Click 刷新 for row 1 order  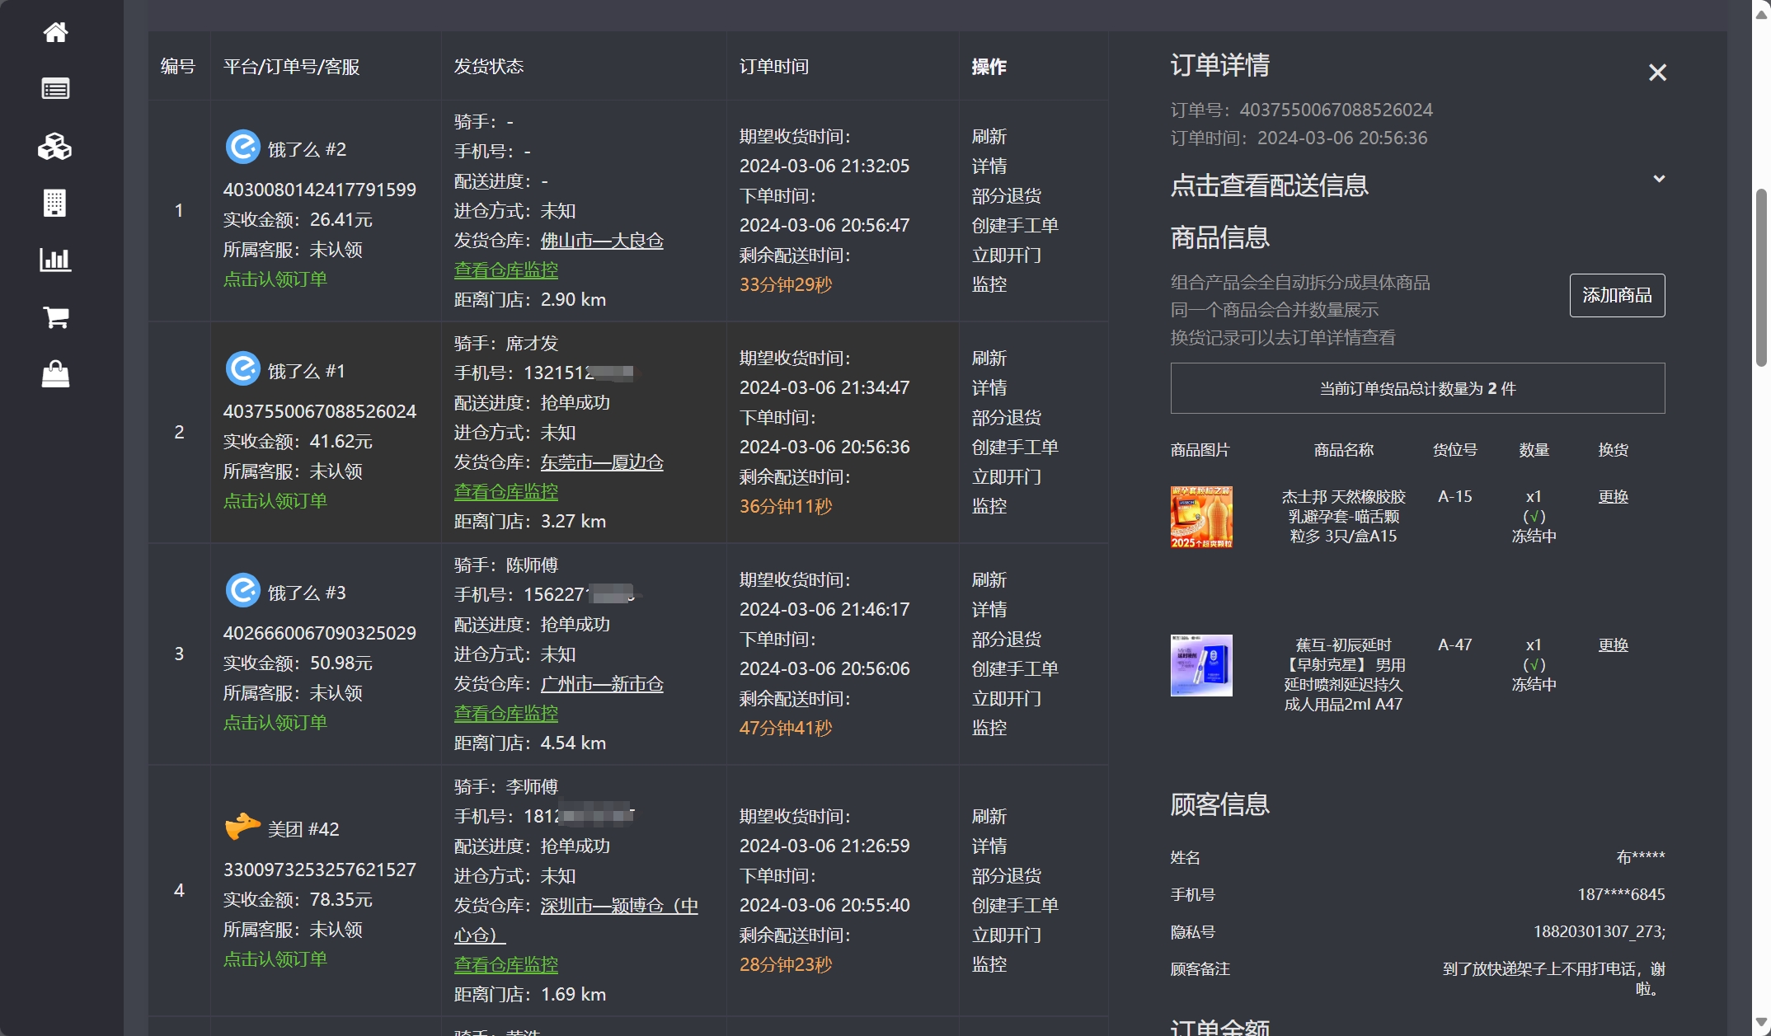point(989,137)
